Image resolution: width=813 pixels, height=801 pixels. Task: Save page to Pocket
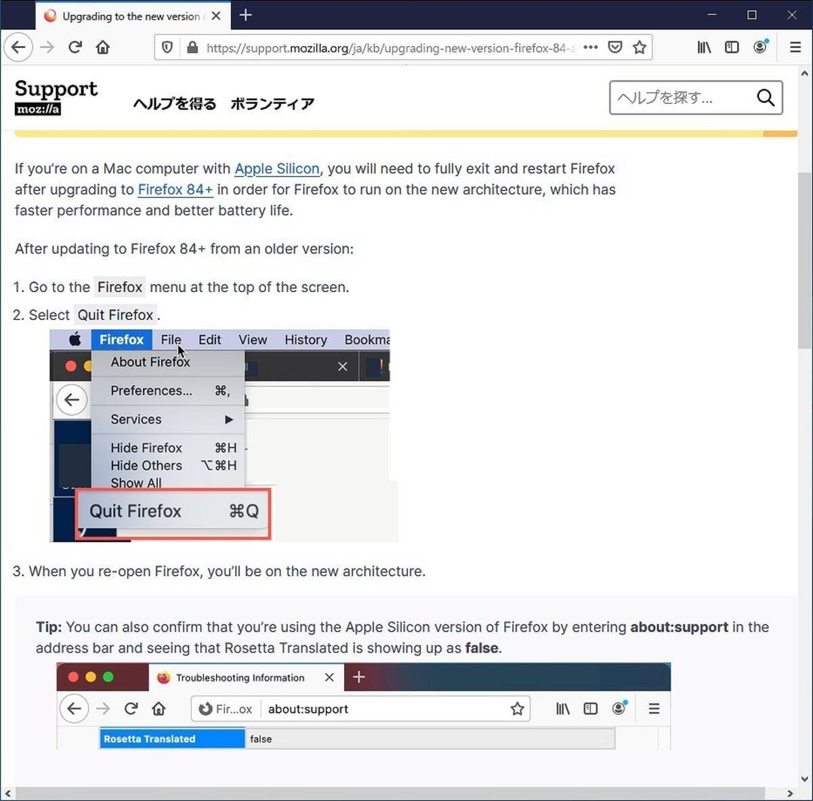tap(615, 47)
